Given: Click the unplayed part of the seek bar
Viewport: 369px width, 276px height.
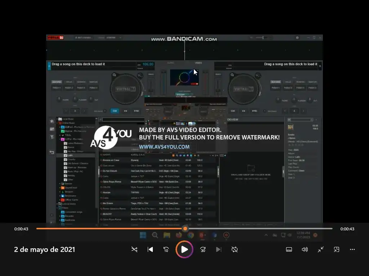Looking at the screenshot, I should (260, 228).
